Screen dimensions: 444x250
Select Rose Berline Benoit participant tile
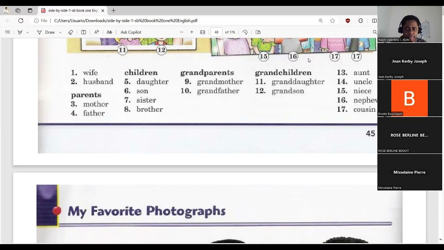tap(410, 135)
